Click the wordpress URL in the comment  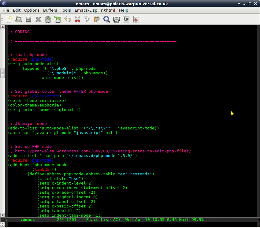click(103, 151)
